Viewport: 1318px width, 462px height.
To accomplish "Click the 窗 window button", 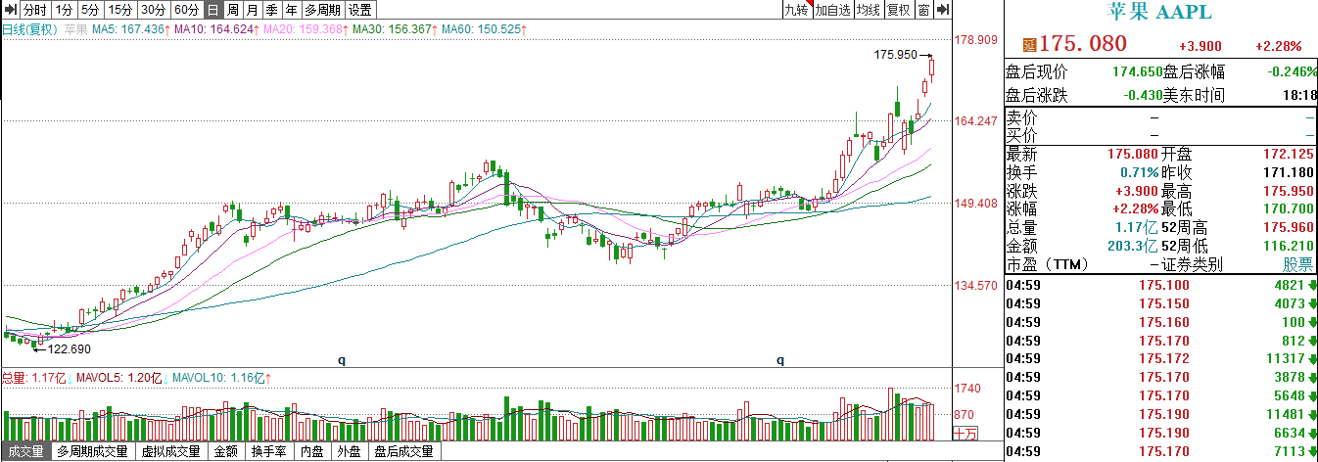I will pos(924,10).
